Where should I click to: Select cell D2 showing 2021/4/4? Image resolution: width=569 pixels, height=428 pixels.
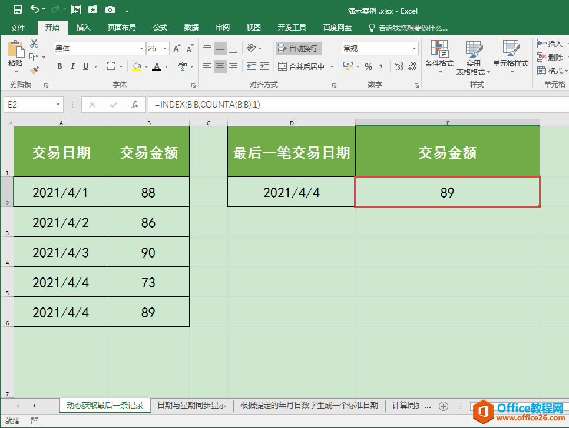(x=292, y=192)
